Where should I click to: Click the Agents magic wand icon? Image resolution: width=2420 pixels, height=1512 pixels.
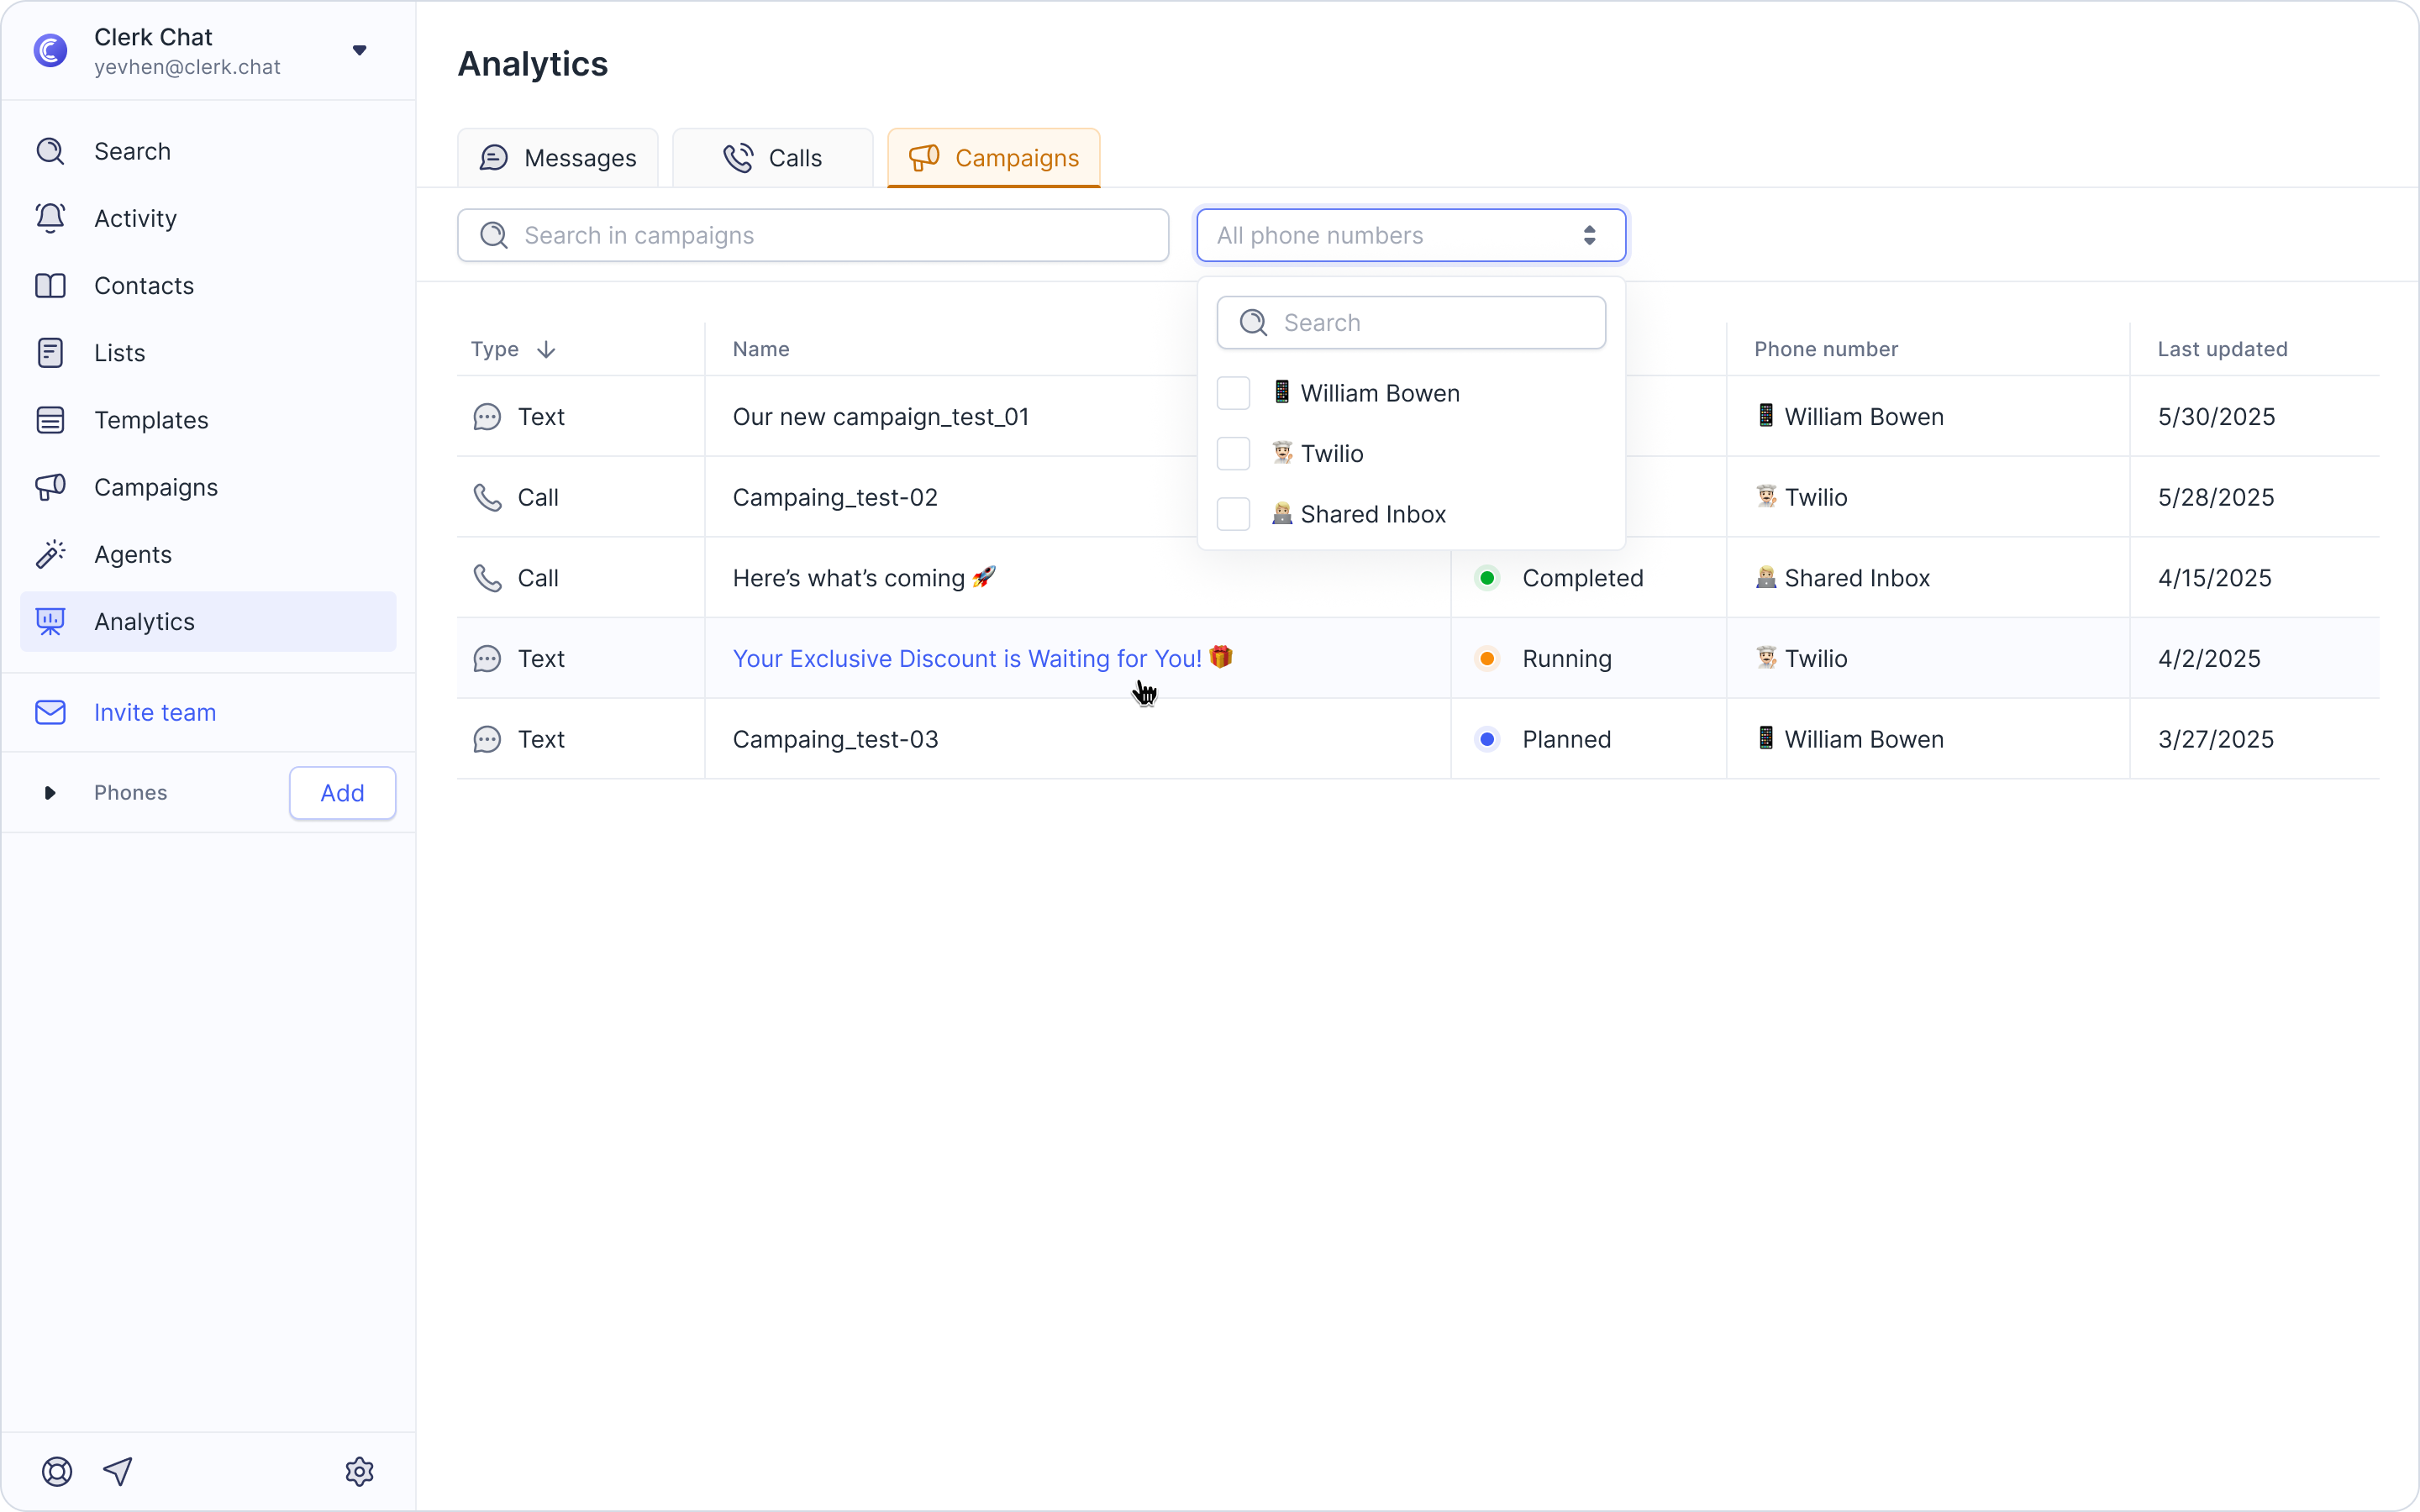pyautogui.click(x=50, y=554)
